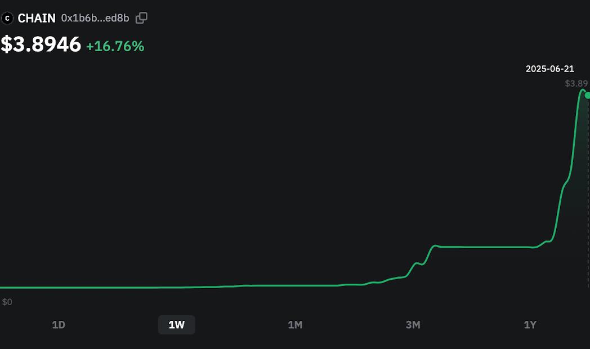590x349 pixels.
Task: Click the $0 axis label
Action: click(x=7, y=302)
